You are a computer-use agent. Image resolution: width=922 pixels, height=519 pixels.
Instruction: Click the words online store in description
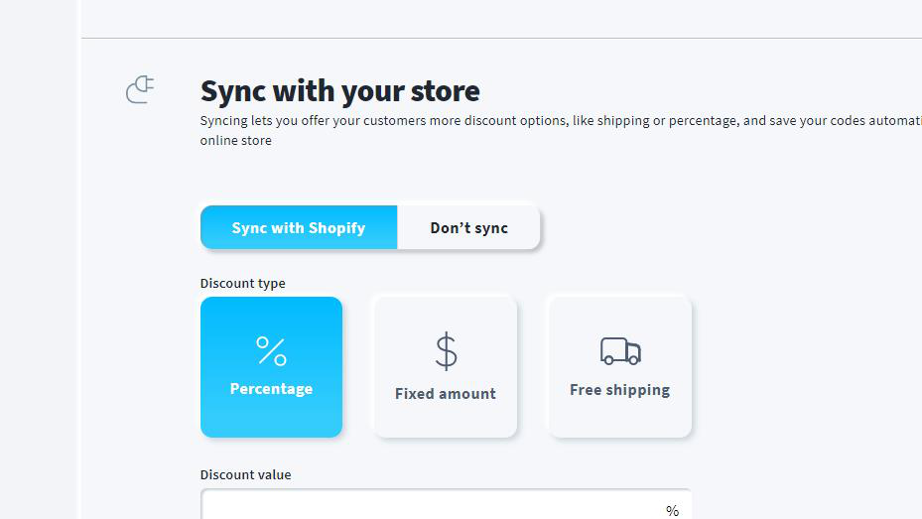(x=236, y=141)
